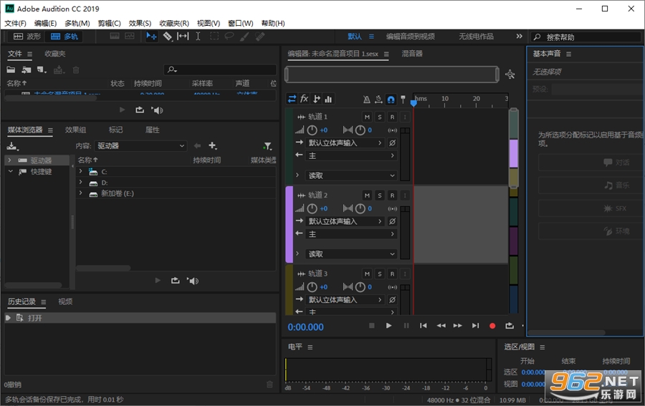Switch to 多轨 multitrack view
The width and height of the screenshot is (645, 406).
64,37
